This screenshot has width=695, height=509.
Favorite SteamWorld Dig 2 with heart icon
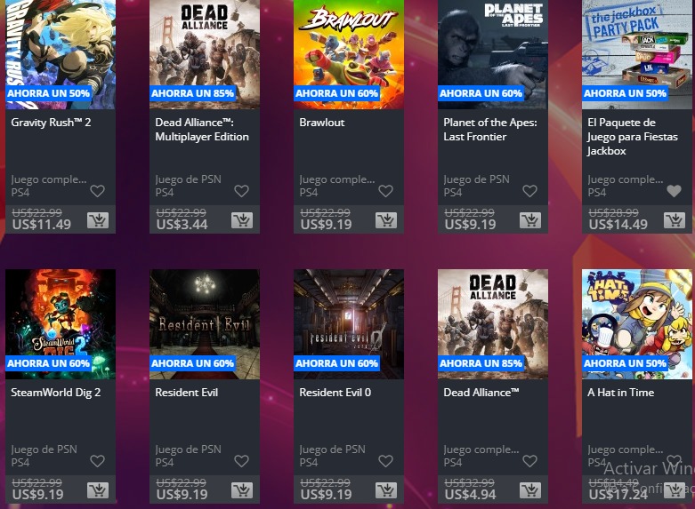click(98, 461)
